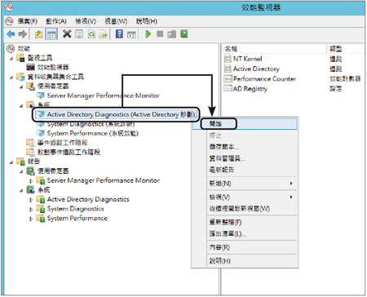Select NT Kernel in the right pane

coord(247,59)
